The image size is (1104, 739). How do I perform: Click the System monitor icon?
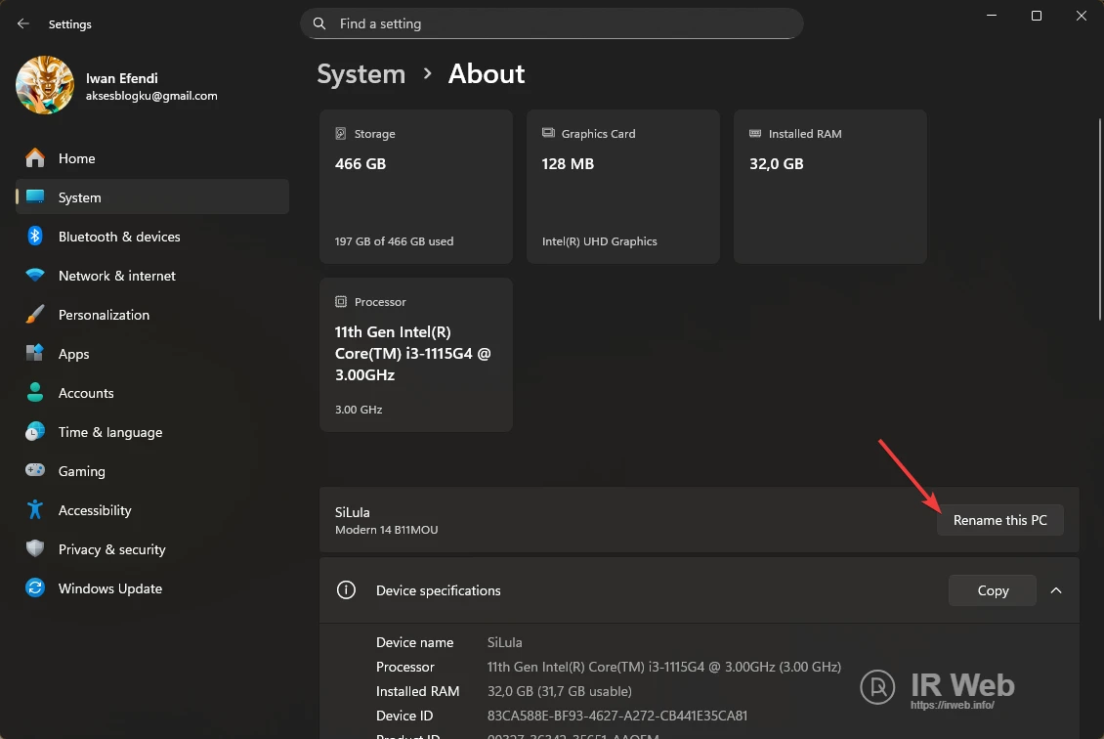(x=34, y=196)
